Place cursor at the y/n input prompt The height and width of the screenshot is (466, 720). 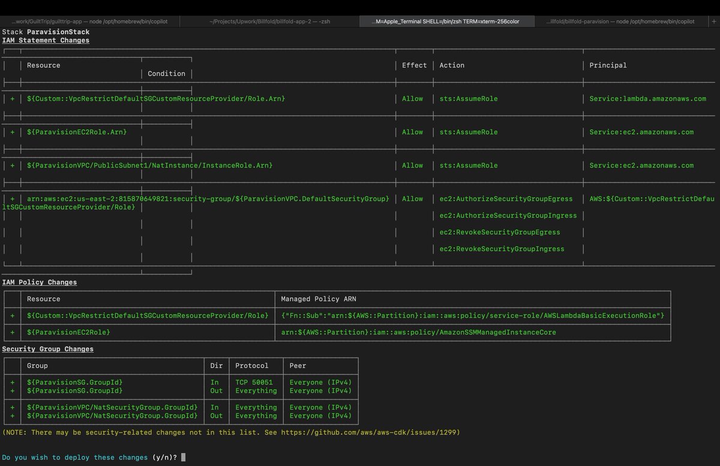183,456
